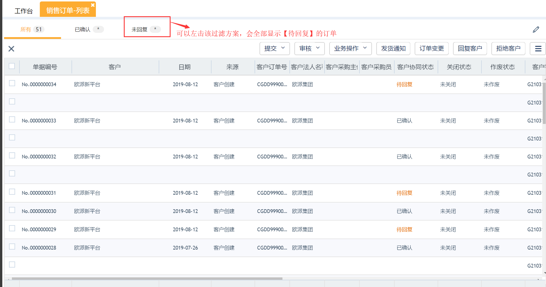This screenshot has width=546, height=287.
Task: Click the pencil edit icon for filter schemes
Action: point(536,30)
